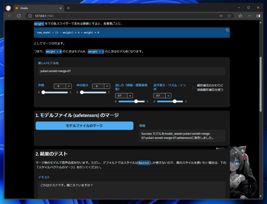
Task: Click the scrollbar up arrow
Action: click(x=260, y=23)
